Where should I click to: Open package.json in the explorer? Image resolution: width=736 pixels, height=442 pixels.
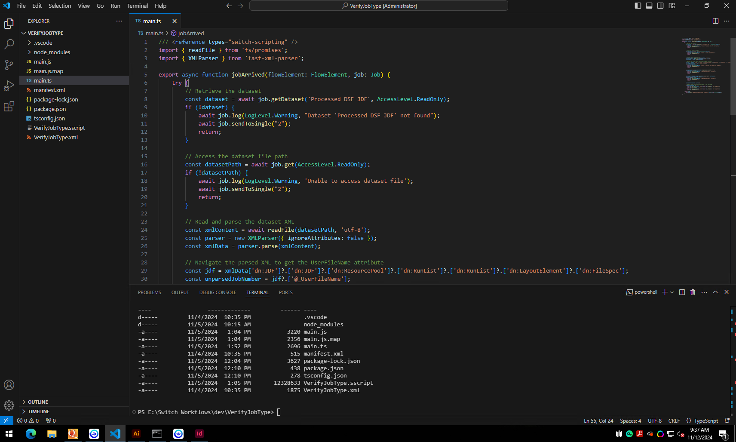coord(74,109)
